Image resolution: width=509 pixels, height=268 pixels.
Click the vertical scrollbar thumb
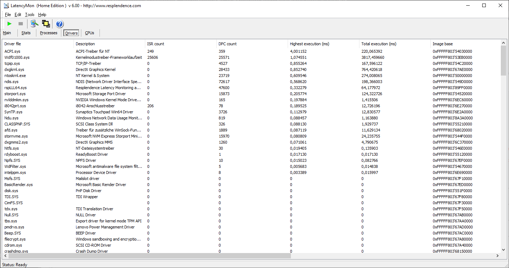(x=503, y=61)
